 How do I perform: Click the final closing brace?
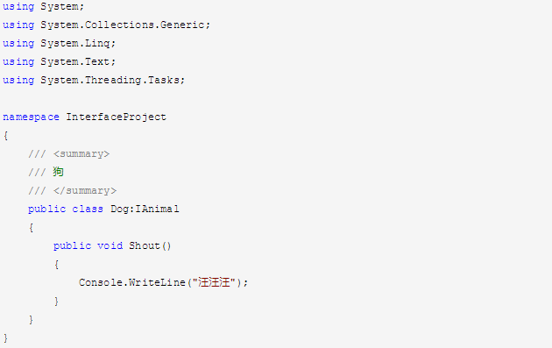(x=5, y=338)
